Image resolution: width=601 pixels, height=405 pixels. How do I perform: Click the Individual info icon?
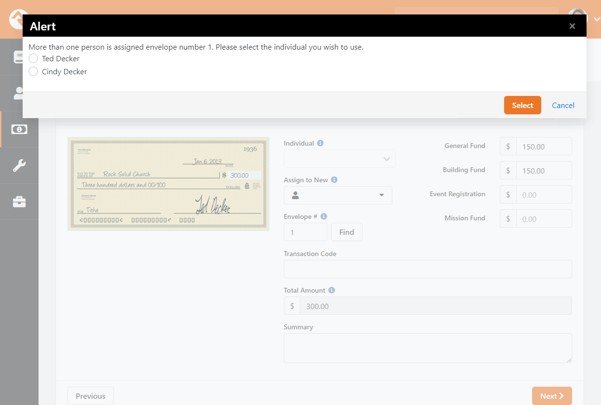321,143
